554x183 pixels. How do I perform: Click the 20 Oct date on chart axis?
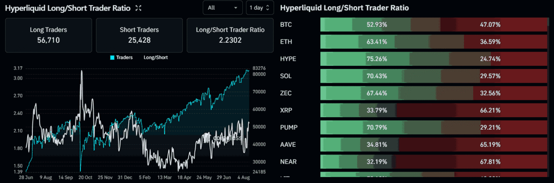87,177
